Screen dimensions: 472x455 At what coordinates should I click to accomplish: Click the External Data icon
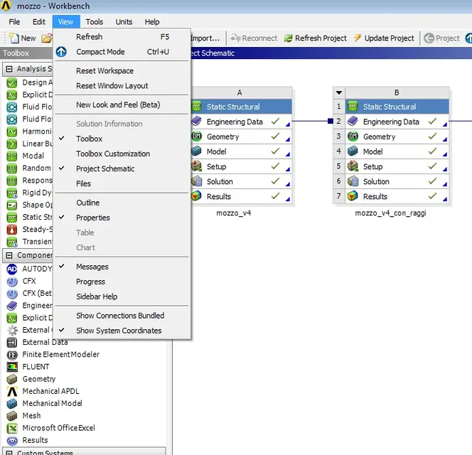(x=12, y=343)
